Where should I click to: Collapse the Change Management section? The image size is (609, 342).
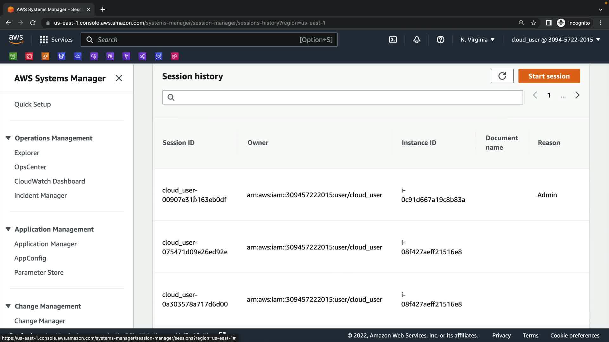(8, 306)
